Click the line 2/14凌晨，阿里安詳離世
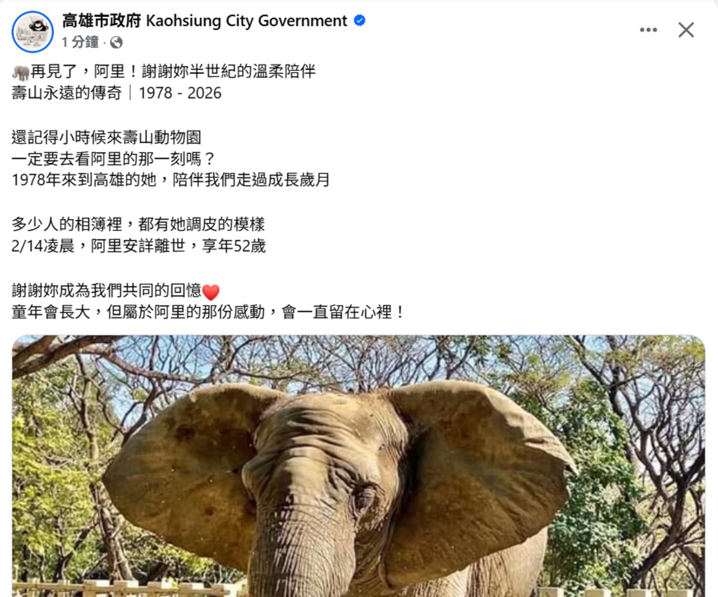This screenshot has height=597, width=718. click(x=139, y=246)
